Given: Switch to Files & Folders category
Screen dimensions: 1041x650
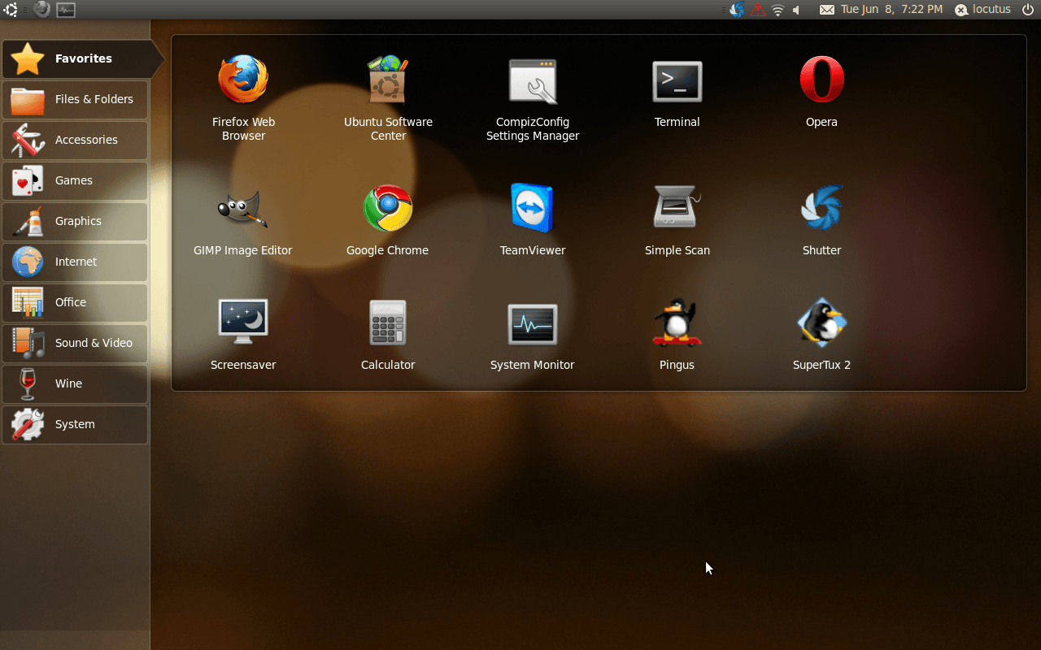Looking at the screenshot, I should click(x=75, y=99).
